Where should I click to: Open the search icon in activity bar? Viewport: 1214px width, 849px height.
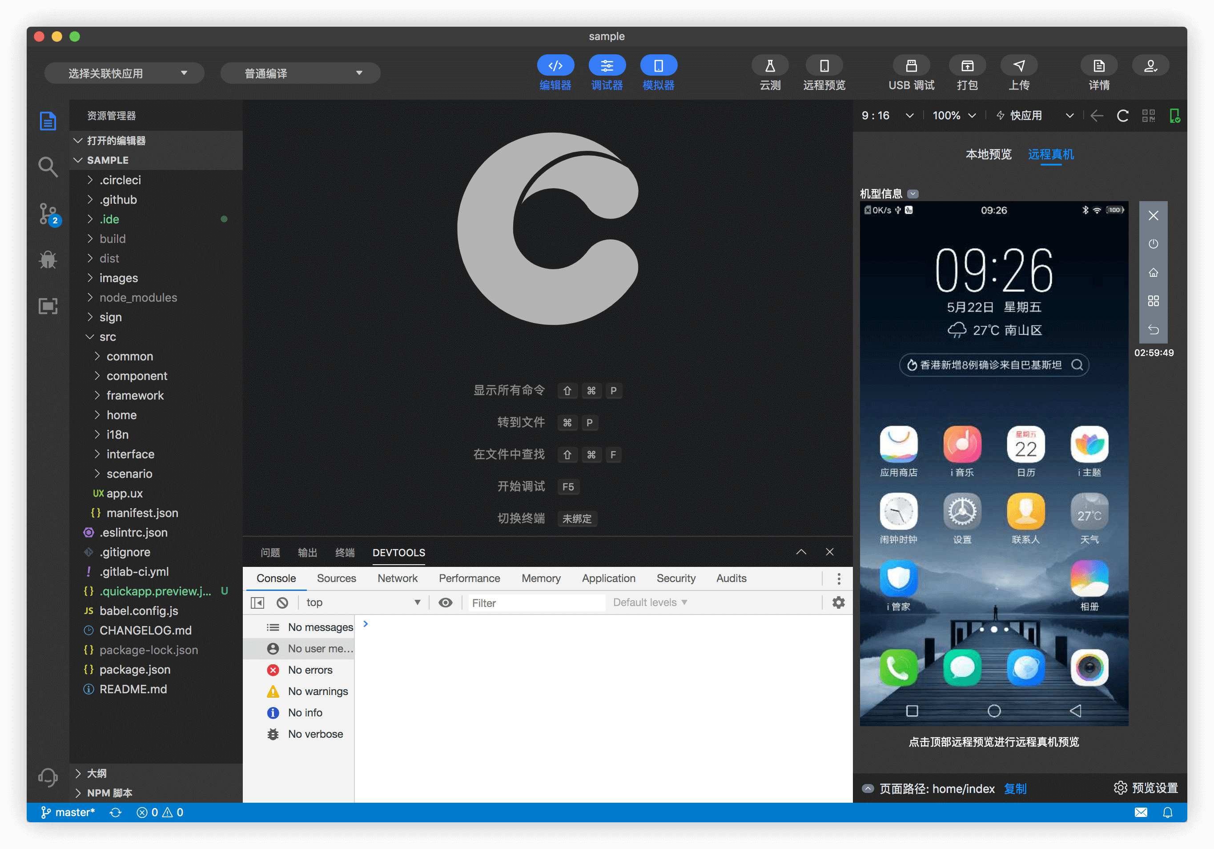click(x=48, y=166)
